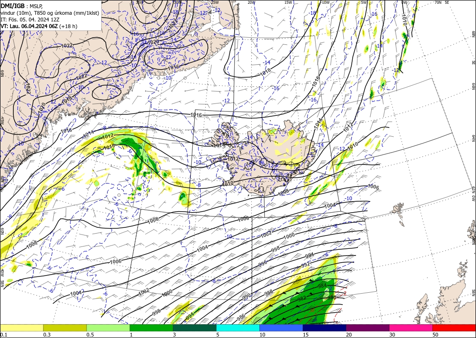This screenshot has width=476, height=338.
Task: Click the cyan 5–10 legend swatch
Action: (x=238, y=328)
